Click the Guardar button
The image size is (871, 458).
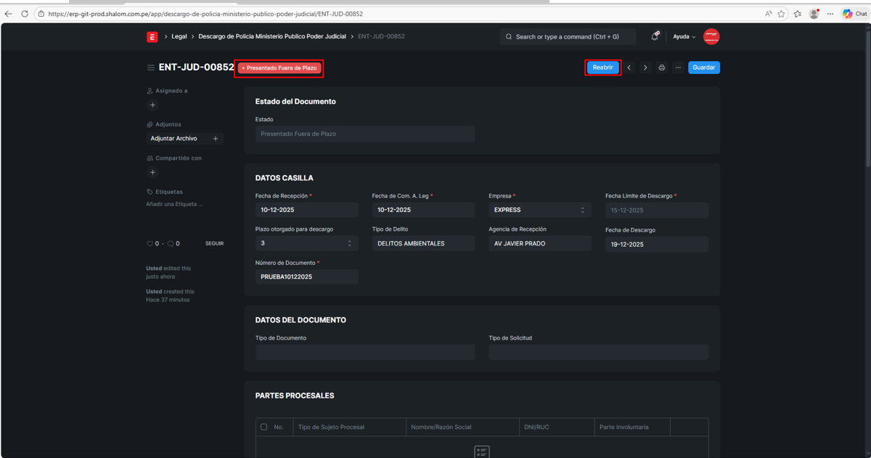point(703,68)
